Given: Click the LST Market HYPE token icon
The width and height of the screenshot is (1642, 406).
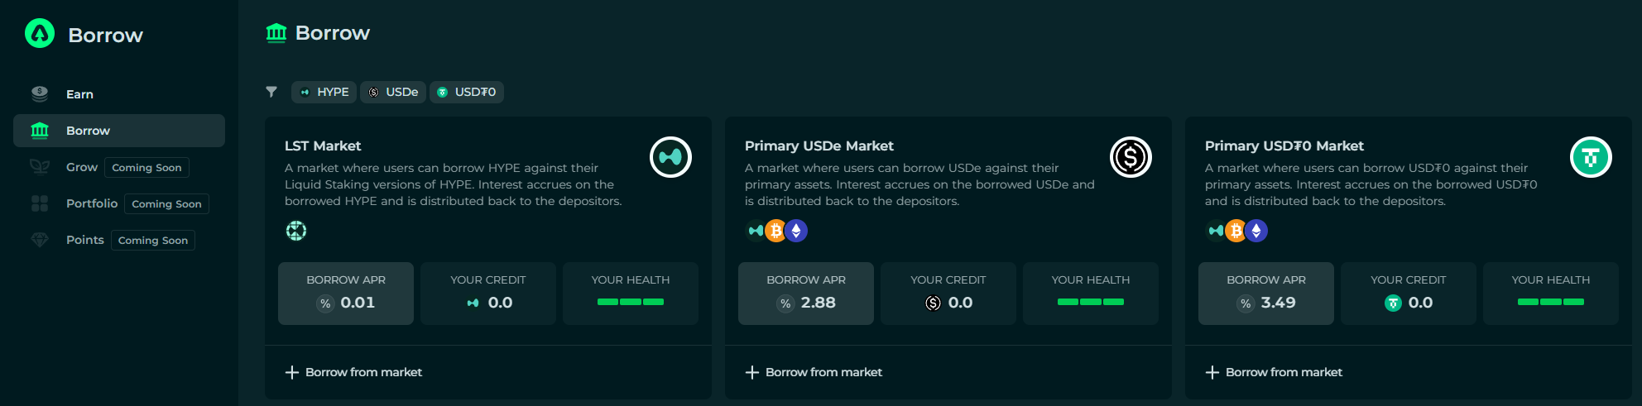Looking at the screenshot, I should [670, 157].
